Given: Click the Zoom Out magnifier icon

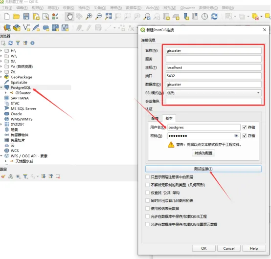Looking at the screenshot, I should [x=99, y=17].
